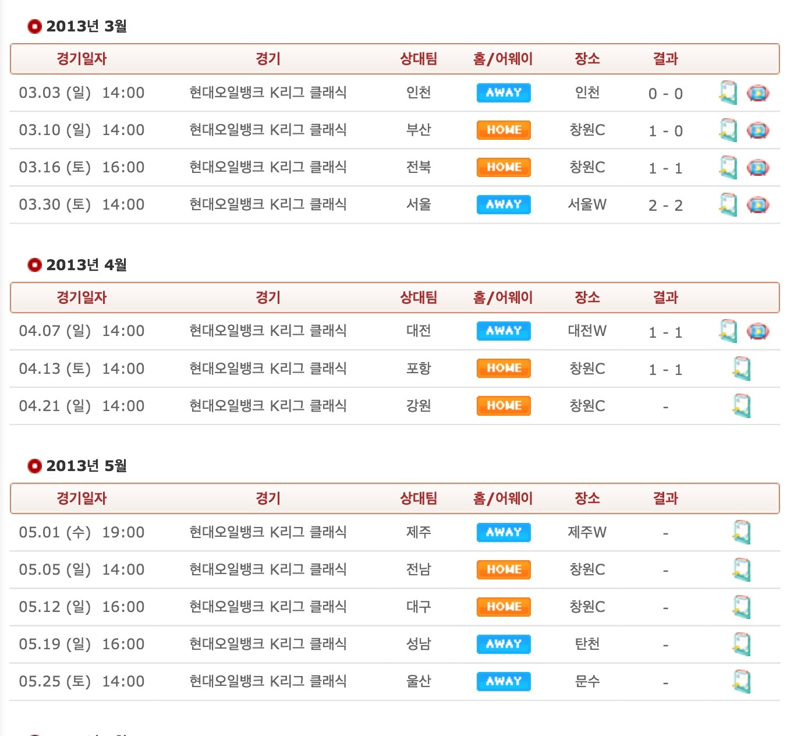Click the score '2 - 2' result
The height and width of the screenshot is (736, 794).
[665, 206]
